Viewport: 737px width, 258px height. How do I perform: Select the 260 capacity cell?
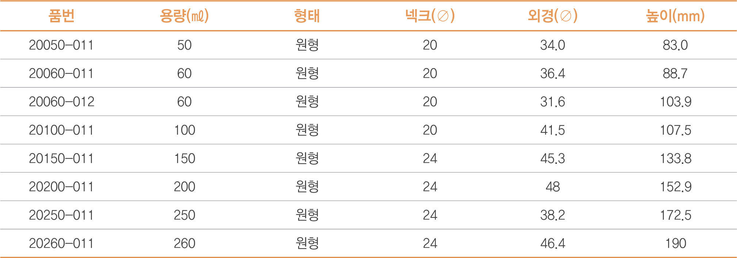[184, 243]
